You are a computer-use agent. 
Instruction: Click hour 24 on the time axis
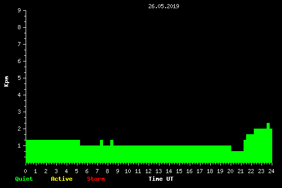point(271,171)
